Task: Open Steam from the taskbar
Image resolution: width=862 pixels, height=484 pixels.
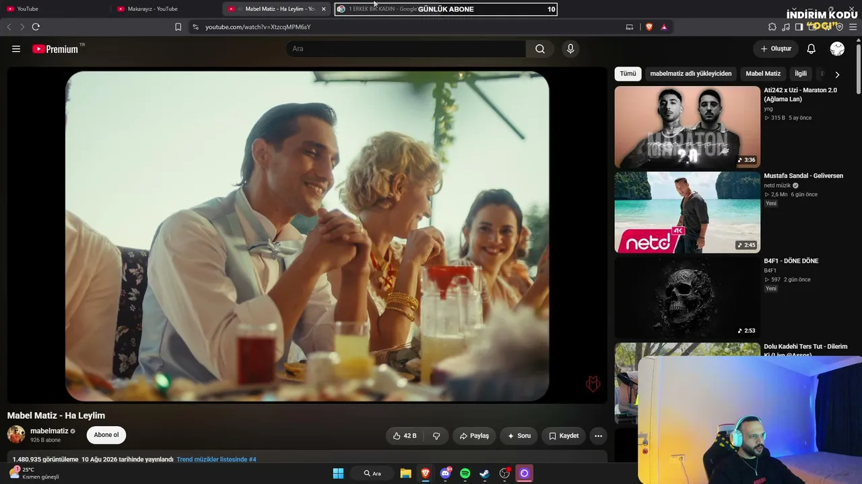Action: click(484, 473)
